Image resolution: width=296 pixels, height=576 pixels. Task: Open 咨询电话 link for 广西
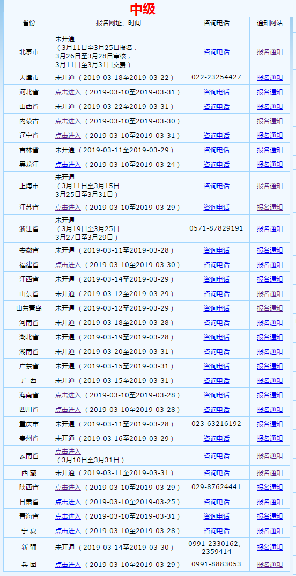coord(216,381)
